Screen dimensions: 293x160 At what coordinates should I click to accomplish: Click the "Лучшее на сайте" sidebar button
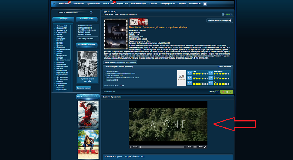coord(87,19)
